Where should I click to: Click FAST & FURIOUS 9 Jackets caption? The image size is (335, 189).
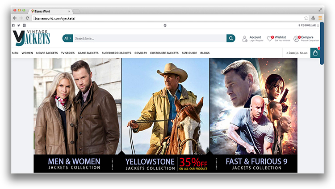pyautogui.click(x=256, y=164)
